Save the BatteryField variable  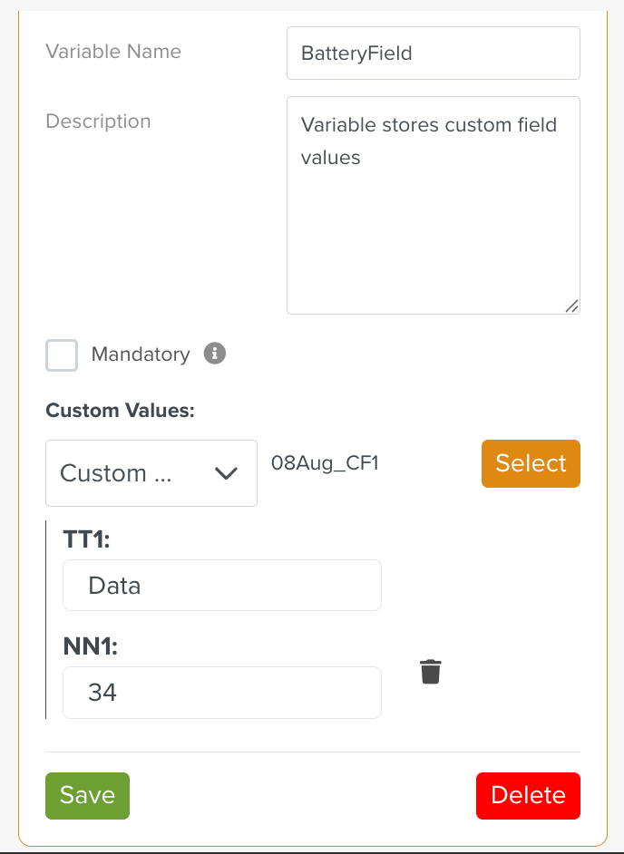(87, 795)
